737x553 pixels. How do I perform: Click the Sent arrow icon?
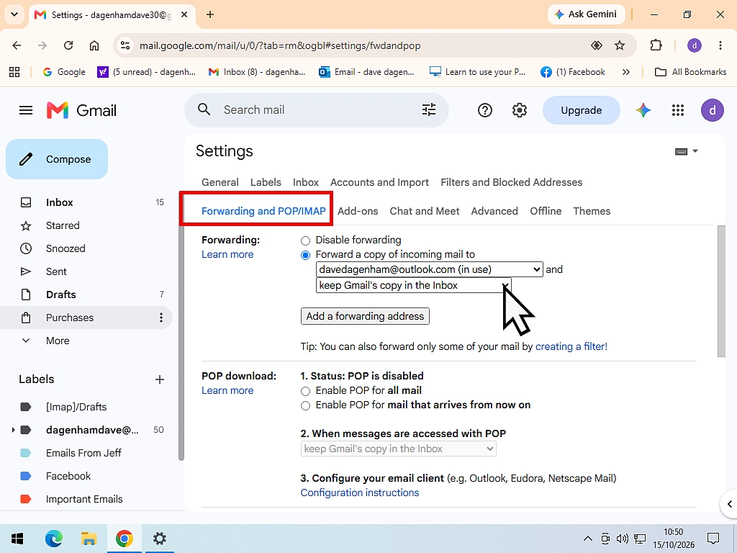[26, 271]
